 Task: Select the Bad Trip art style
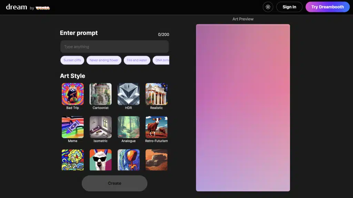pos(73,94)
